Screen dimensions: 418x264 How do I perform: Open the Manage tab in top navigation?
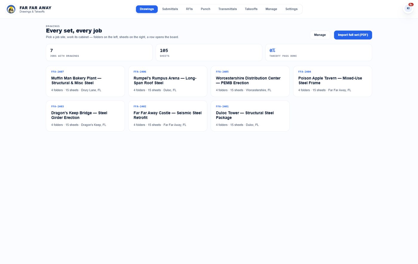pyautogui.click(x=271, y=9)
